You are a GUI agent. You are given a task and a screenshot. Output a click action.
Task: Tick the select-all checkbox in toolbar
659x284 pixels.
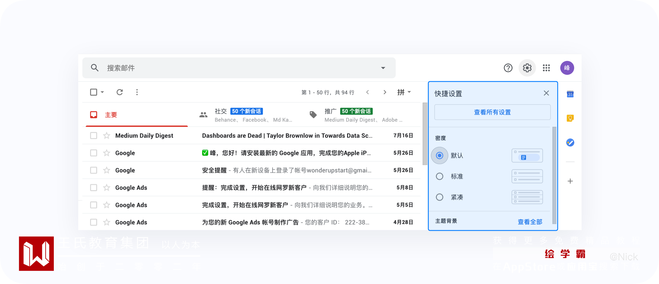pyautogui.click(x=94, y=92)
